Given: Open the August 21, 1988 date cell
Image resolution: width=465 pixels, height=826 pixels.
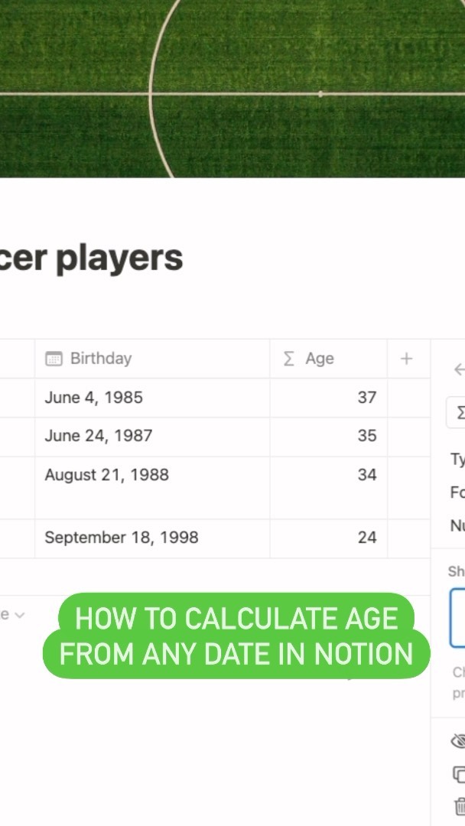Looking at the screenshot, I should pyautogui.click(x=106, y=475).
